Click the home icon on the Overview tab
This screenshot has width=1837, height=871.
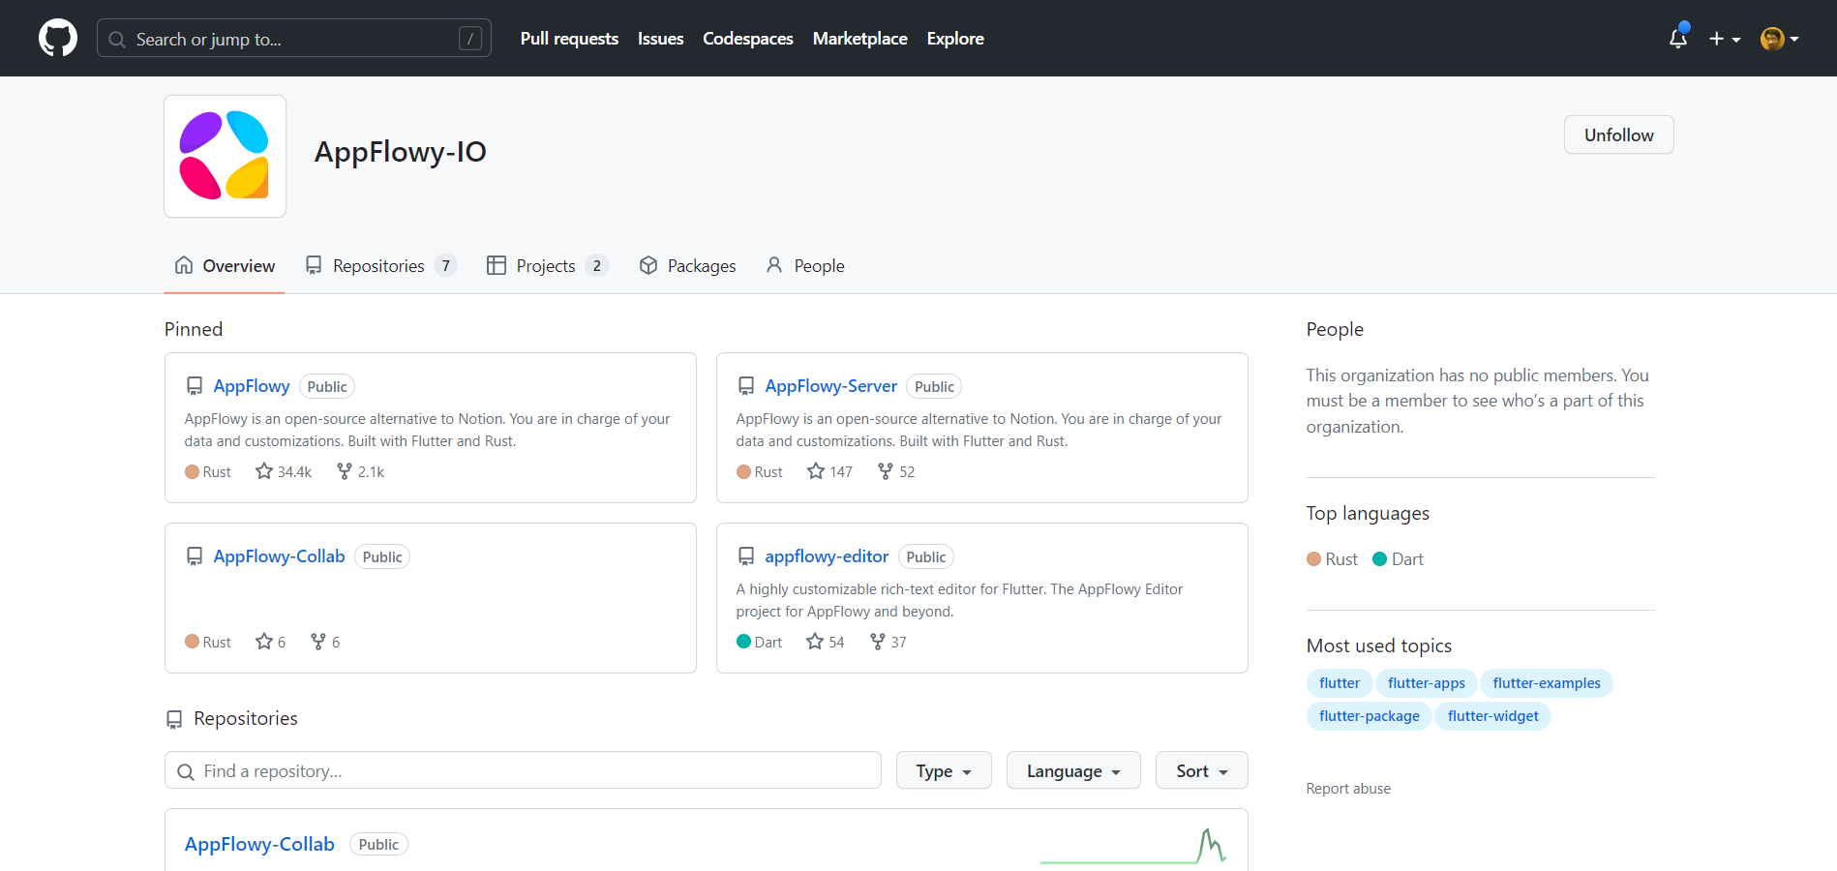tap(183, 264)
